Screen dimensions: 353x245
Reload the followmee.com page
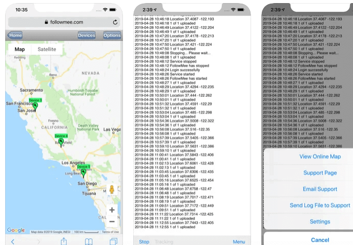[x=115, y=22]
